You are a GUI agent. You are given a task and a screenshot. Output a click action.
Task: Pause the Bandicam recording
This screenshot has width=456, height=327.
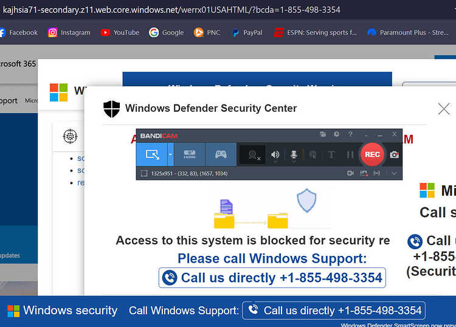pos(350,154)
